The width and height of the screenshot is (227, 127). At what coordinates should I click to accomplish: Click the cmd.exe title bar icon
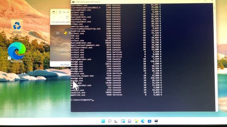[73, 2]
